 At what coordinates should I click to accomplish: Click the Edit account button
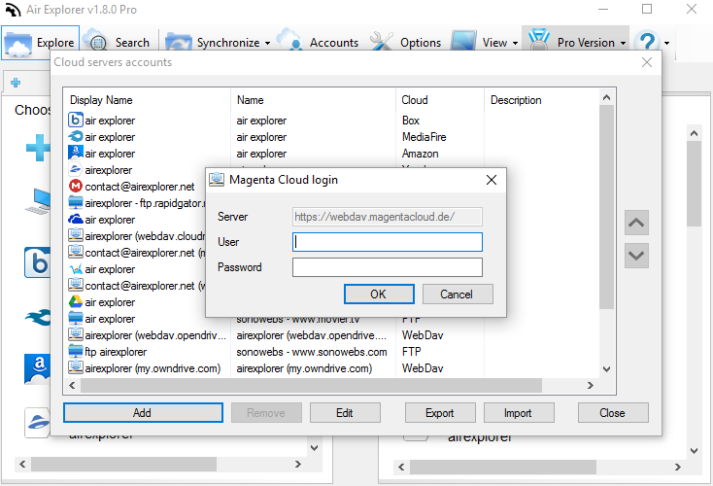(345, 413)
